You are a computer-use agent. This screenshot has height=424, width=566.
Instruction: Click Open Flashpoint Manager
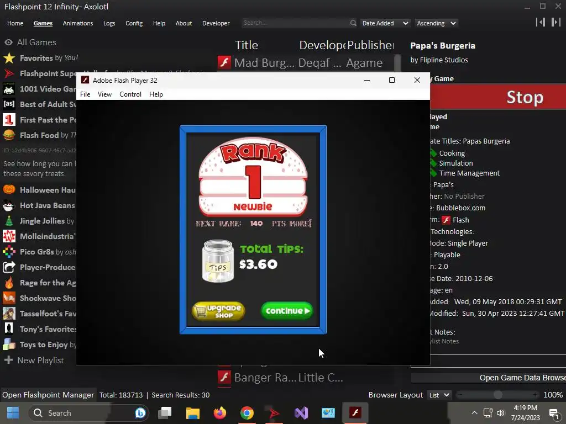coord(48,395)
